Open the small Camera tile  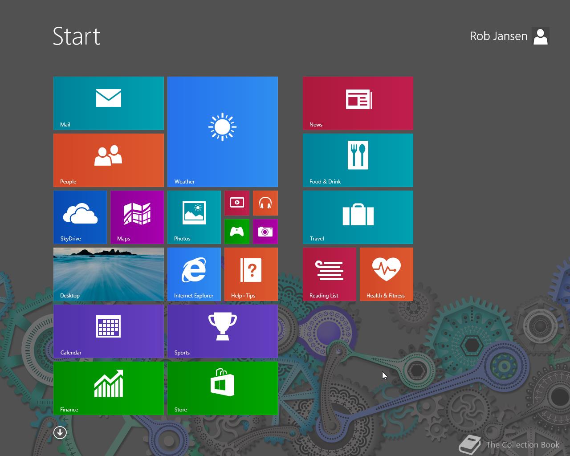point(265,232)
